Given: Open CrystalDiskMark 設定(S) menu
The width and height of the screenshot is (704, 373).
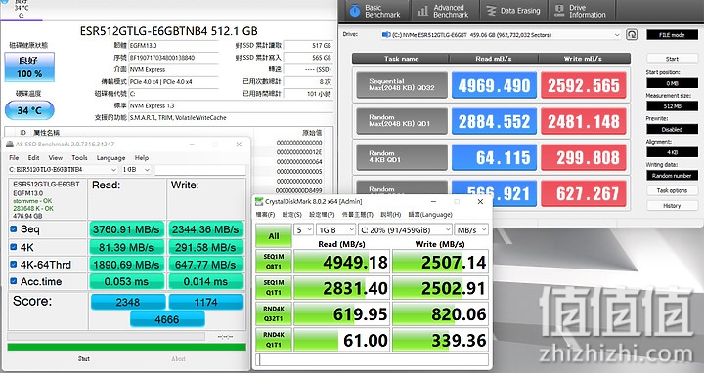Looking at the screenshot, I should click(291, 215).
